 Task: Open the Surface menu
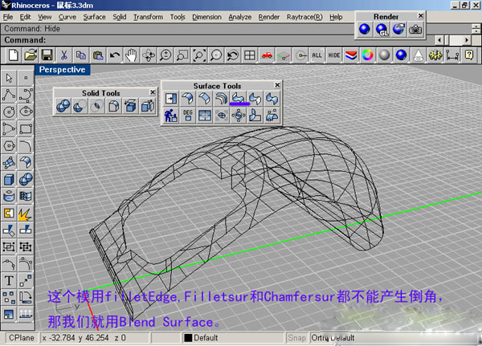[94, 16]
